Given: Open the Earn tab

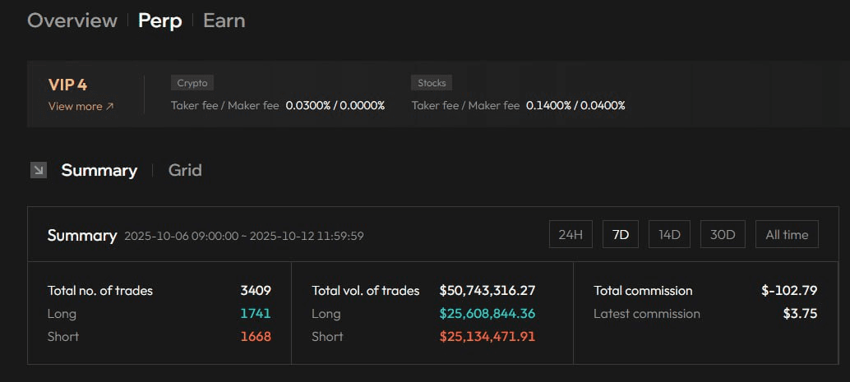Looking at the screenshot, I should [x=224, y=21].
